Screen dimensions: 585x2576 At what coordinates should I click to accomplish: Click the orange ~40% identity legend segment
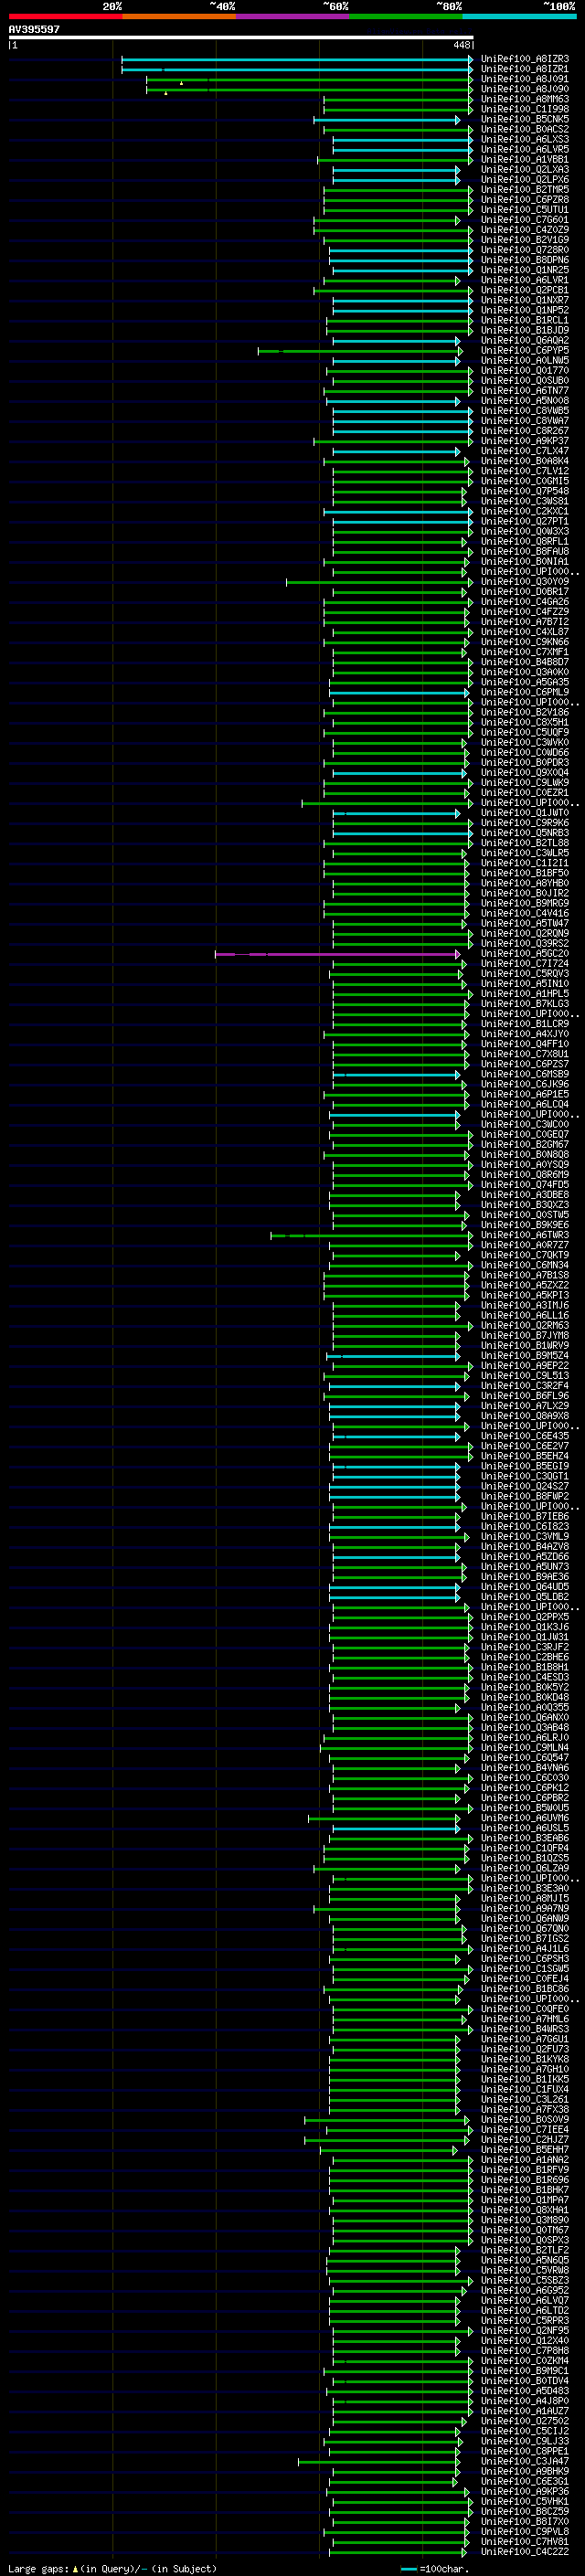(179, 16)
